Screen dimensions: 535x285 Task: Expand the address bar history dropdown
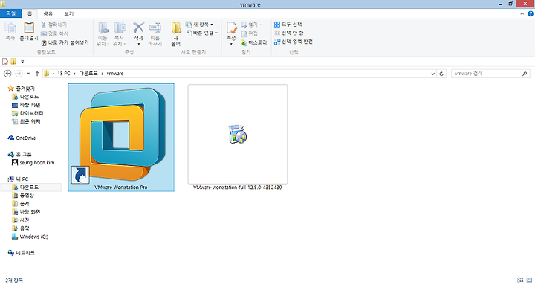coord(432,74)
